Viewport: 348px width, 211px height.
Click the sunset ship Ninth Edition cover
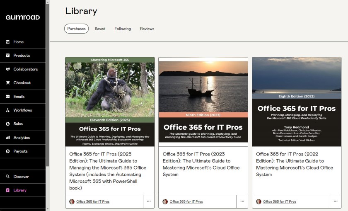pyautogui.click(x=203, y=102)
